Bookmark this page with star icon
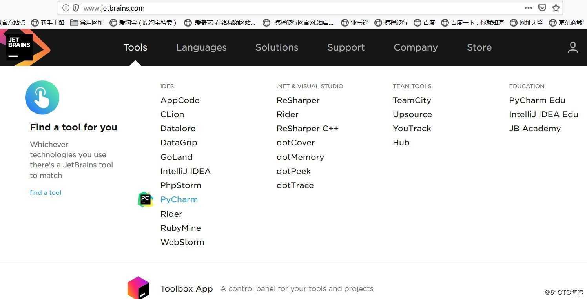The image size is (587, 299). pos(556,8)
